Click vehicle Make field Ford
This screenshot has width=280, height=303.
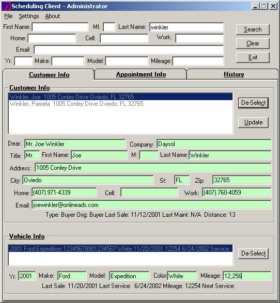72,276
